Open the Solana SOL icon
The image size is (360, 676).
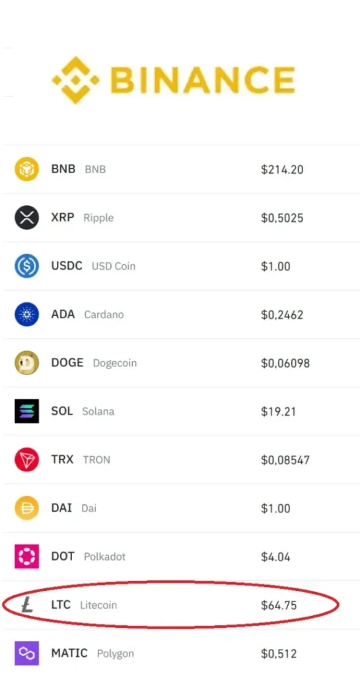tap(26, 411)
